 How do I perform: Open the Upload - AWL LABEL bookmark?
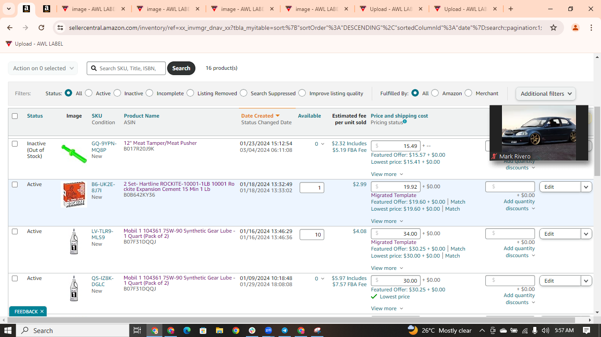(34, 44)
